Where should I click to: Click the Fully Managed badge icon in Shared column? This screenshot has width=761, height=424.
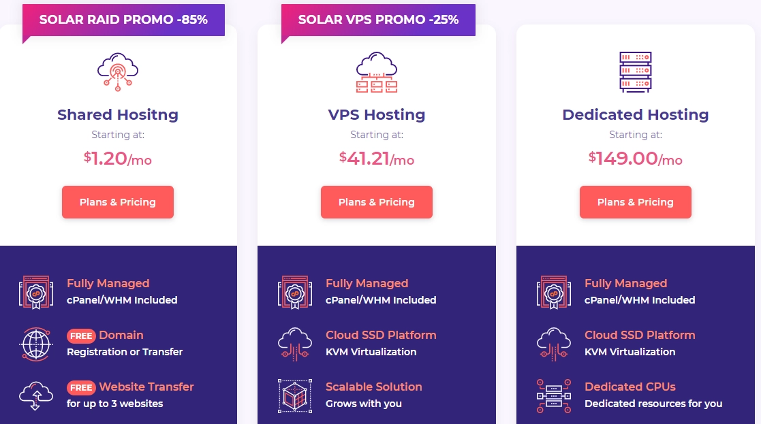coord(36,292)
